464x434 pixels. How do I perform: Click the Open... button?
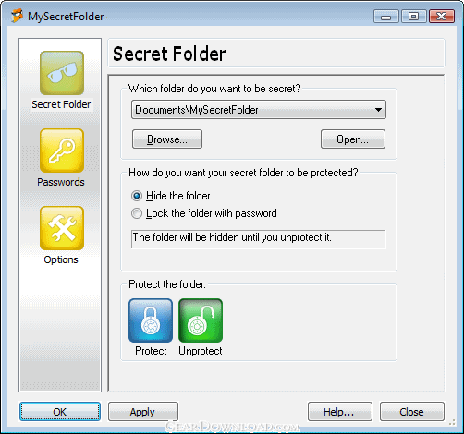click(353, 139)
